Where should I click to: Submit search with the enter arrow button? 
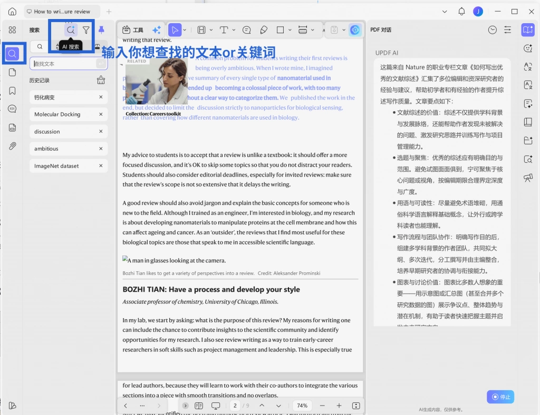(x=101, y=64)
